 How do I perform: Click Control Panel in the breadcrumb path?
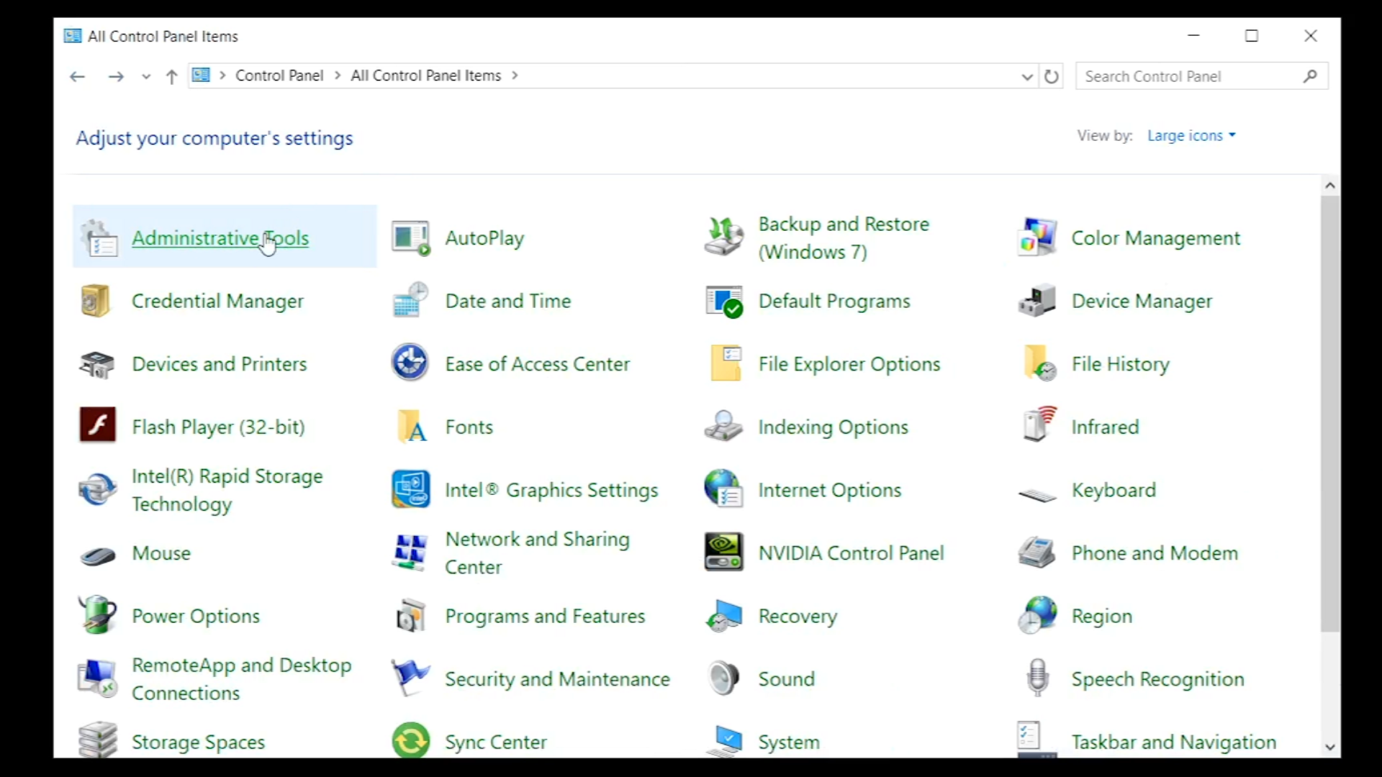pyautogui.click(x=279, y=76)
